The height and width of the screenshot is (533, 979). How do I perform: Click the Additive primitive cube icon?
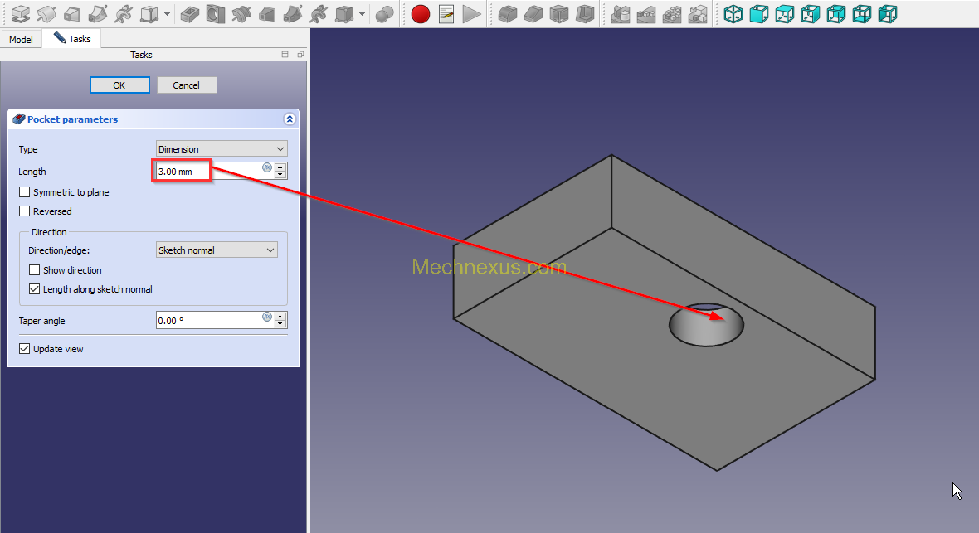click(x=149, y=14)
